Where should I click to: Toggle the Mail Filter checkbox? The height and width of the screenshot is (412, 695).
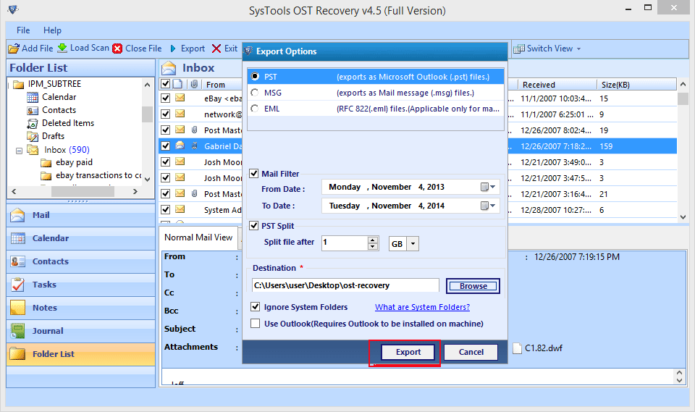coord(254,173)
